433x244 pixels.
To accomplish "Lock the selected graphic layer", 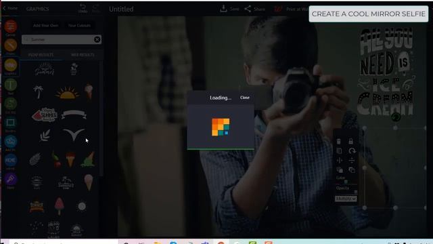I will coord(350,141).
